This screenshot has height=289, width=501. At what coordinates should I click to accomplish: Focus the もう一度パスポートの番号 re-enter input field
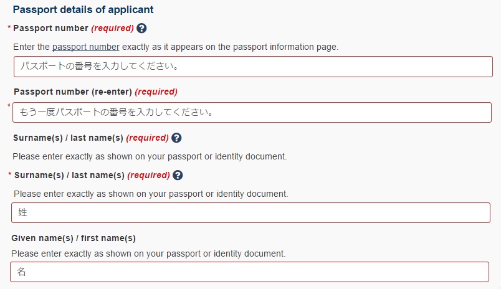[252, 112]
